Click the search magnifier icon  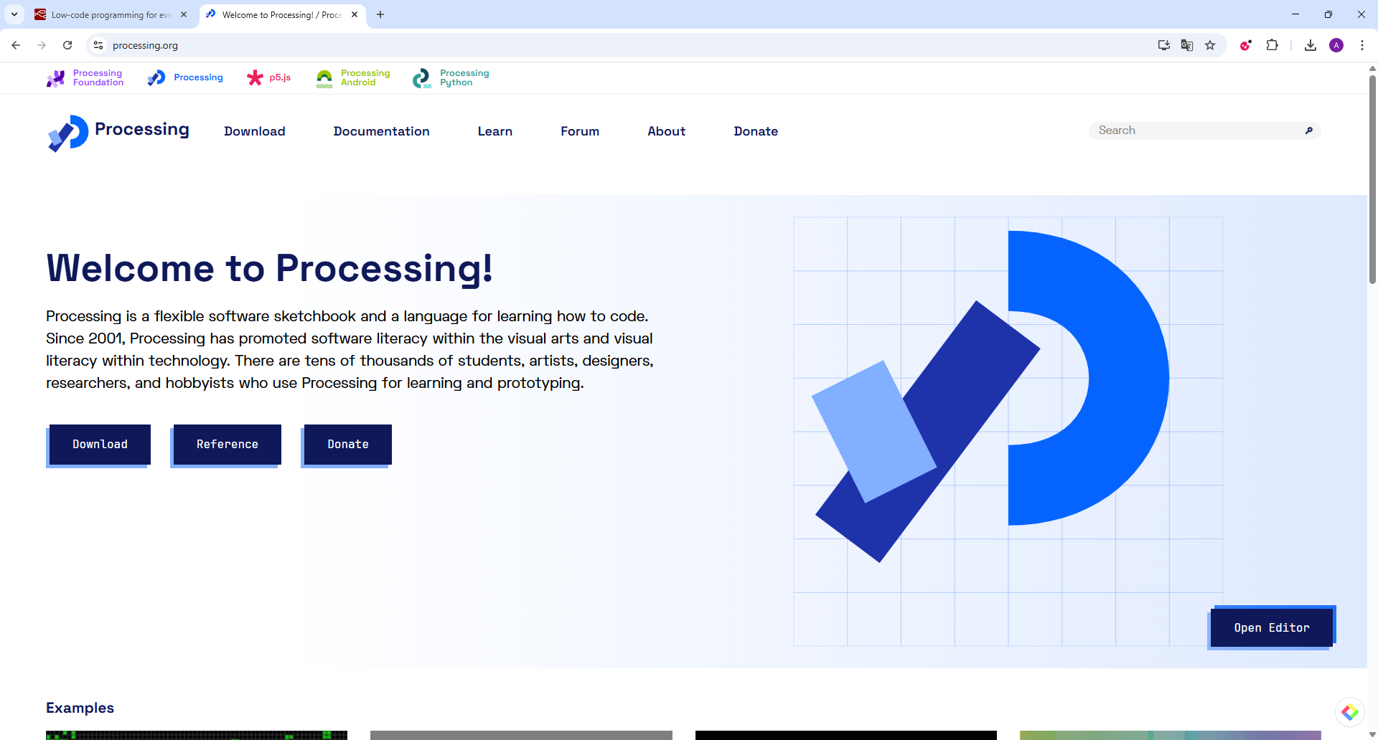(x=1309, y=131)
